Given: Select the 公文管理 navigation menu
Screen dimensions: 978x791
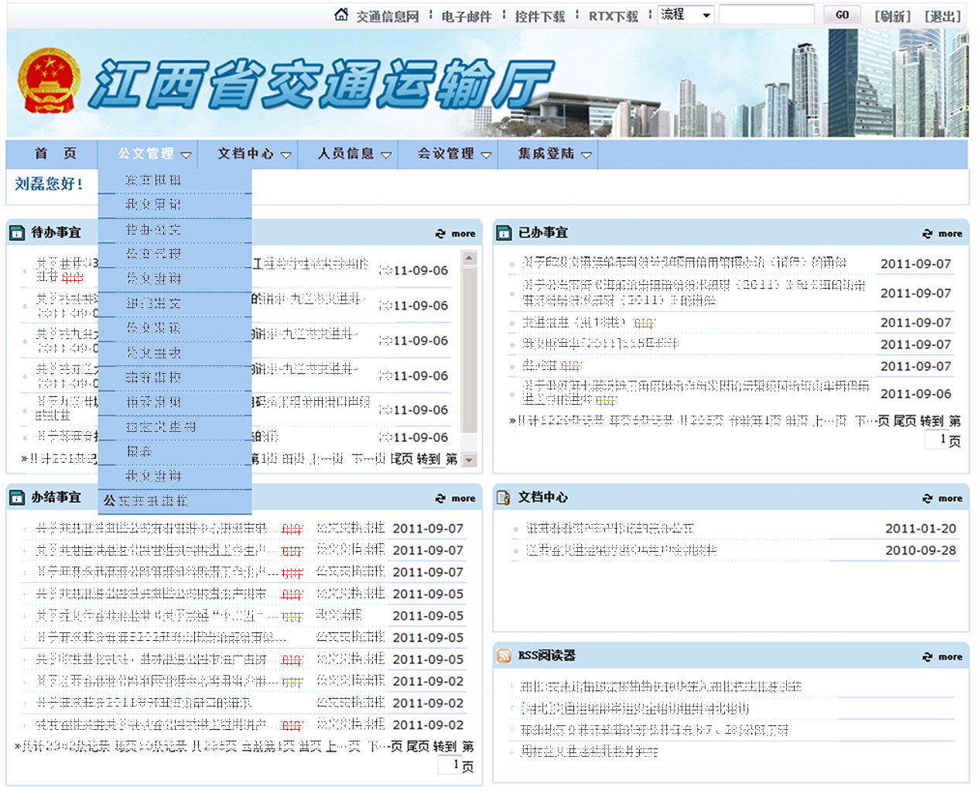Looking at the screenshot, I should tap(146, 153).
